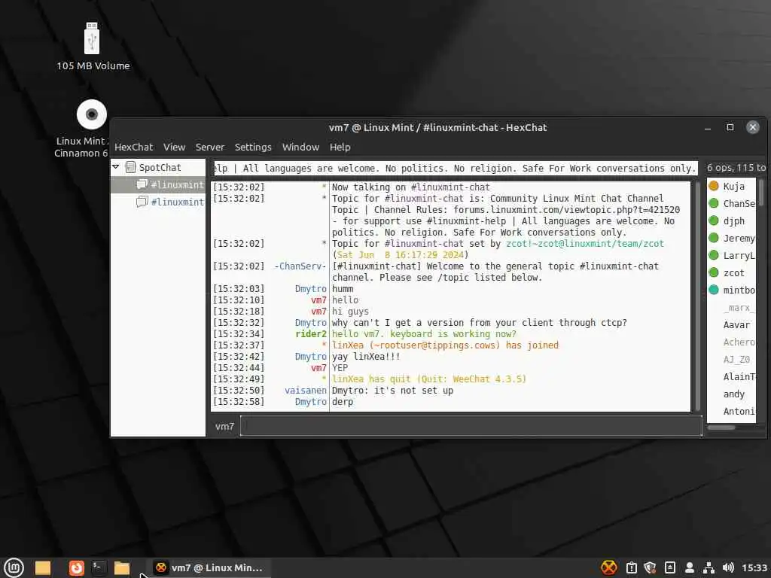
Task: Click nick vaisanen in the chat log
Action: coord(306,391)
